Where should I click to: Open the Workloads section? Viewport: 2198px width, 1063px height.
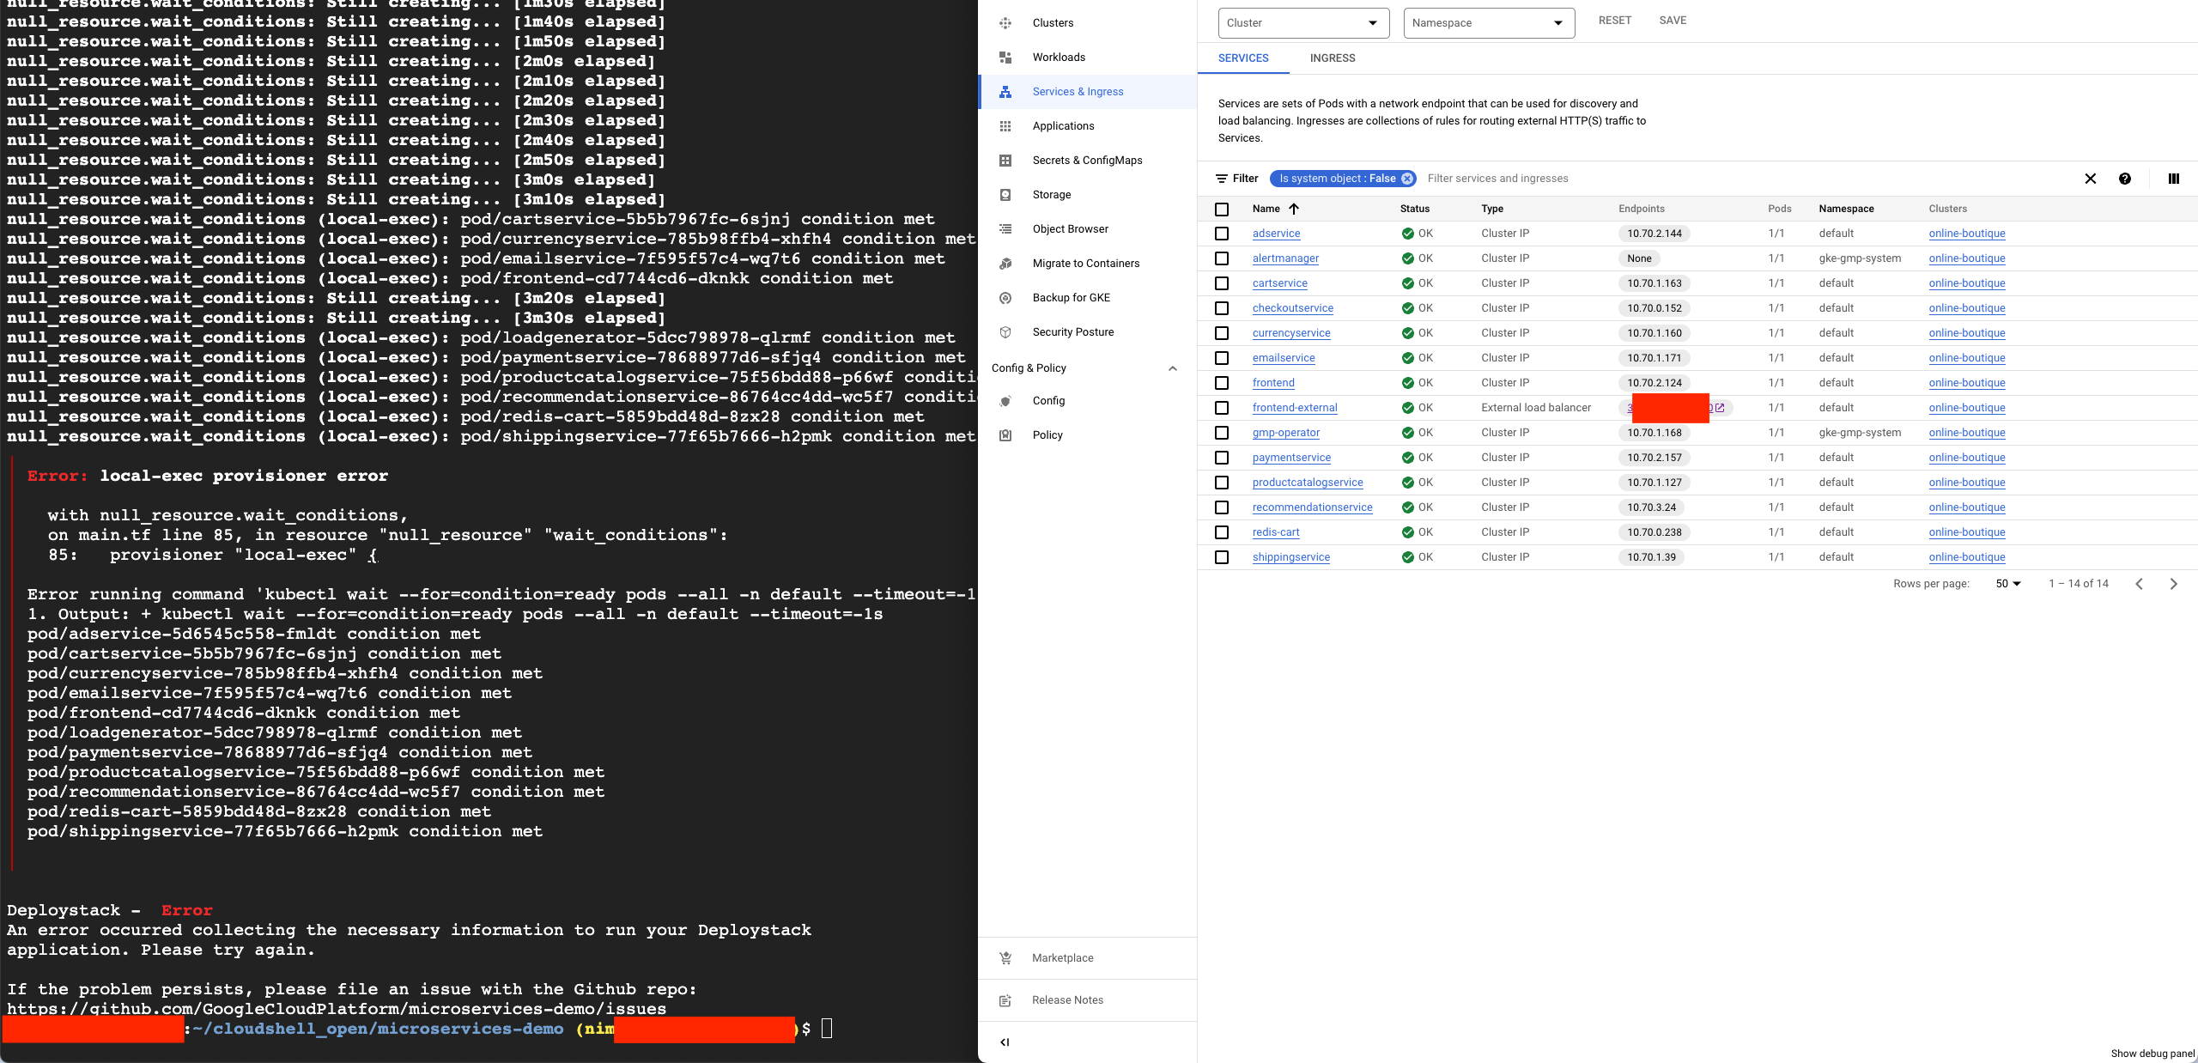tap(1058, 58)
